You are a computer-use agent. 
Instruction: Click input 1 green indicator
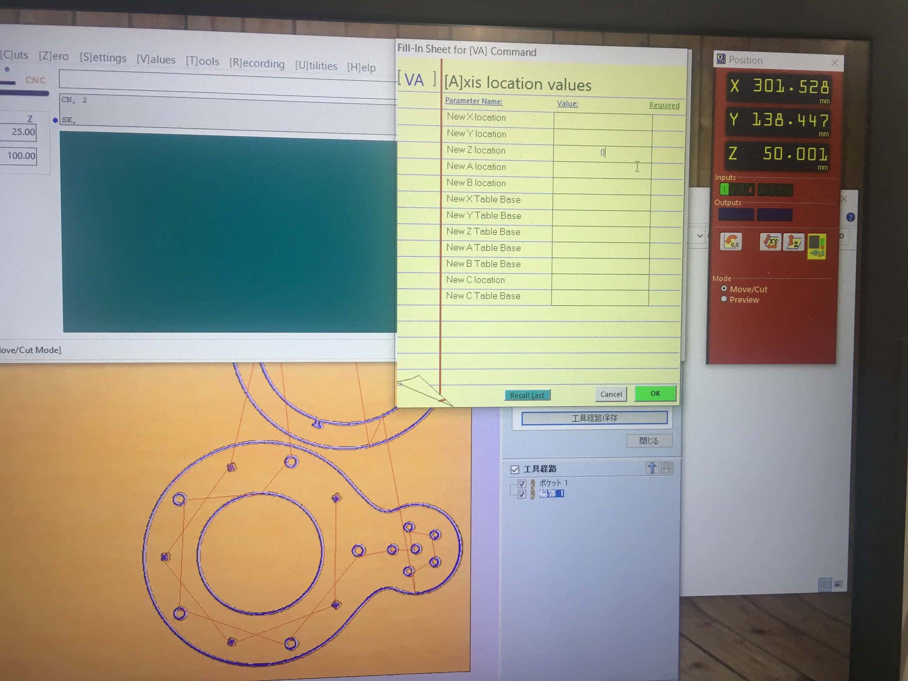[x=724, y=190]
